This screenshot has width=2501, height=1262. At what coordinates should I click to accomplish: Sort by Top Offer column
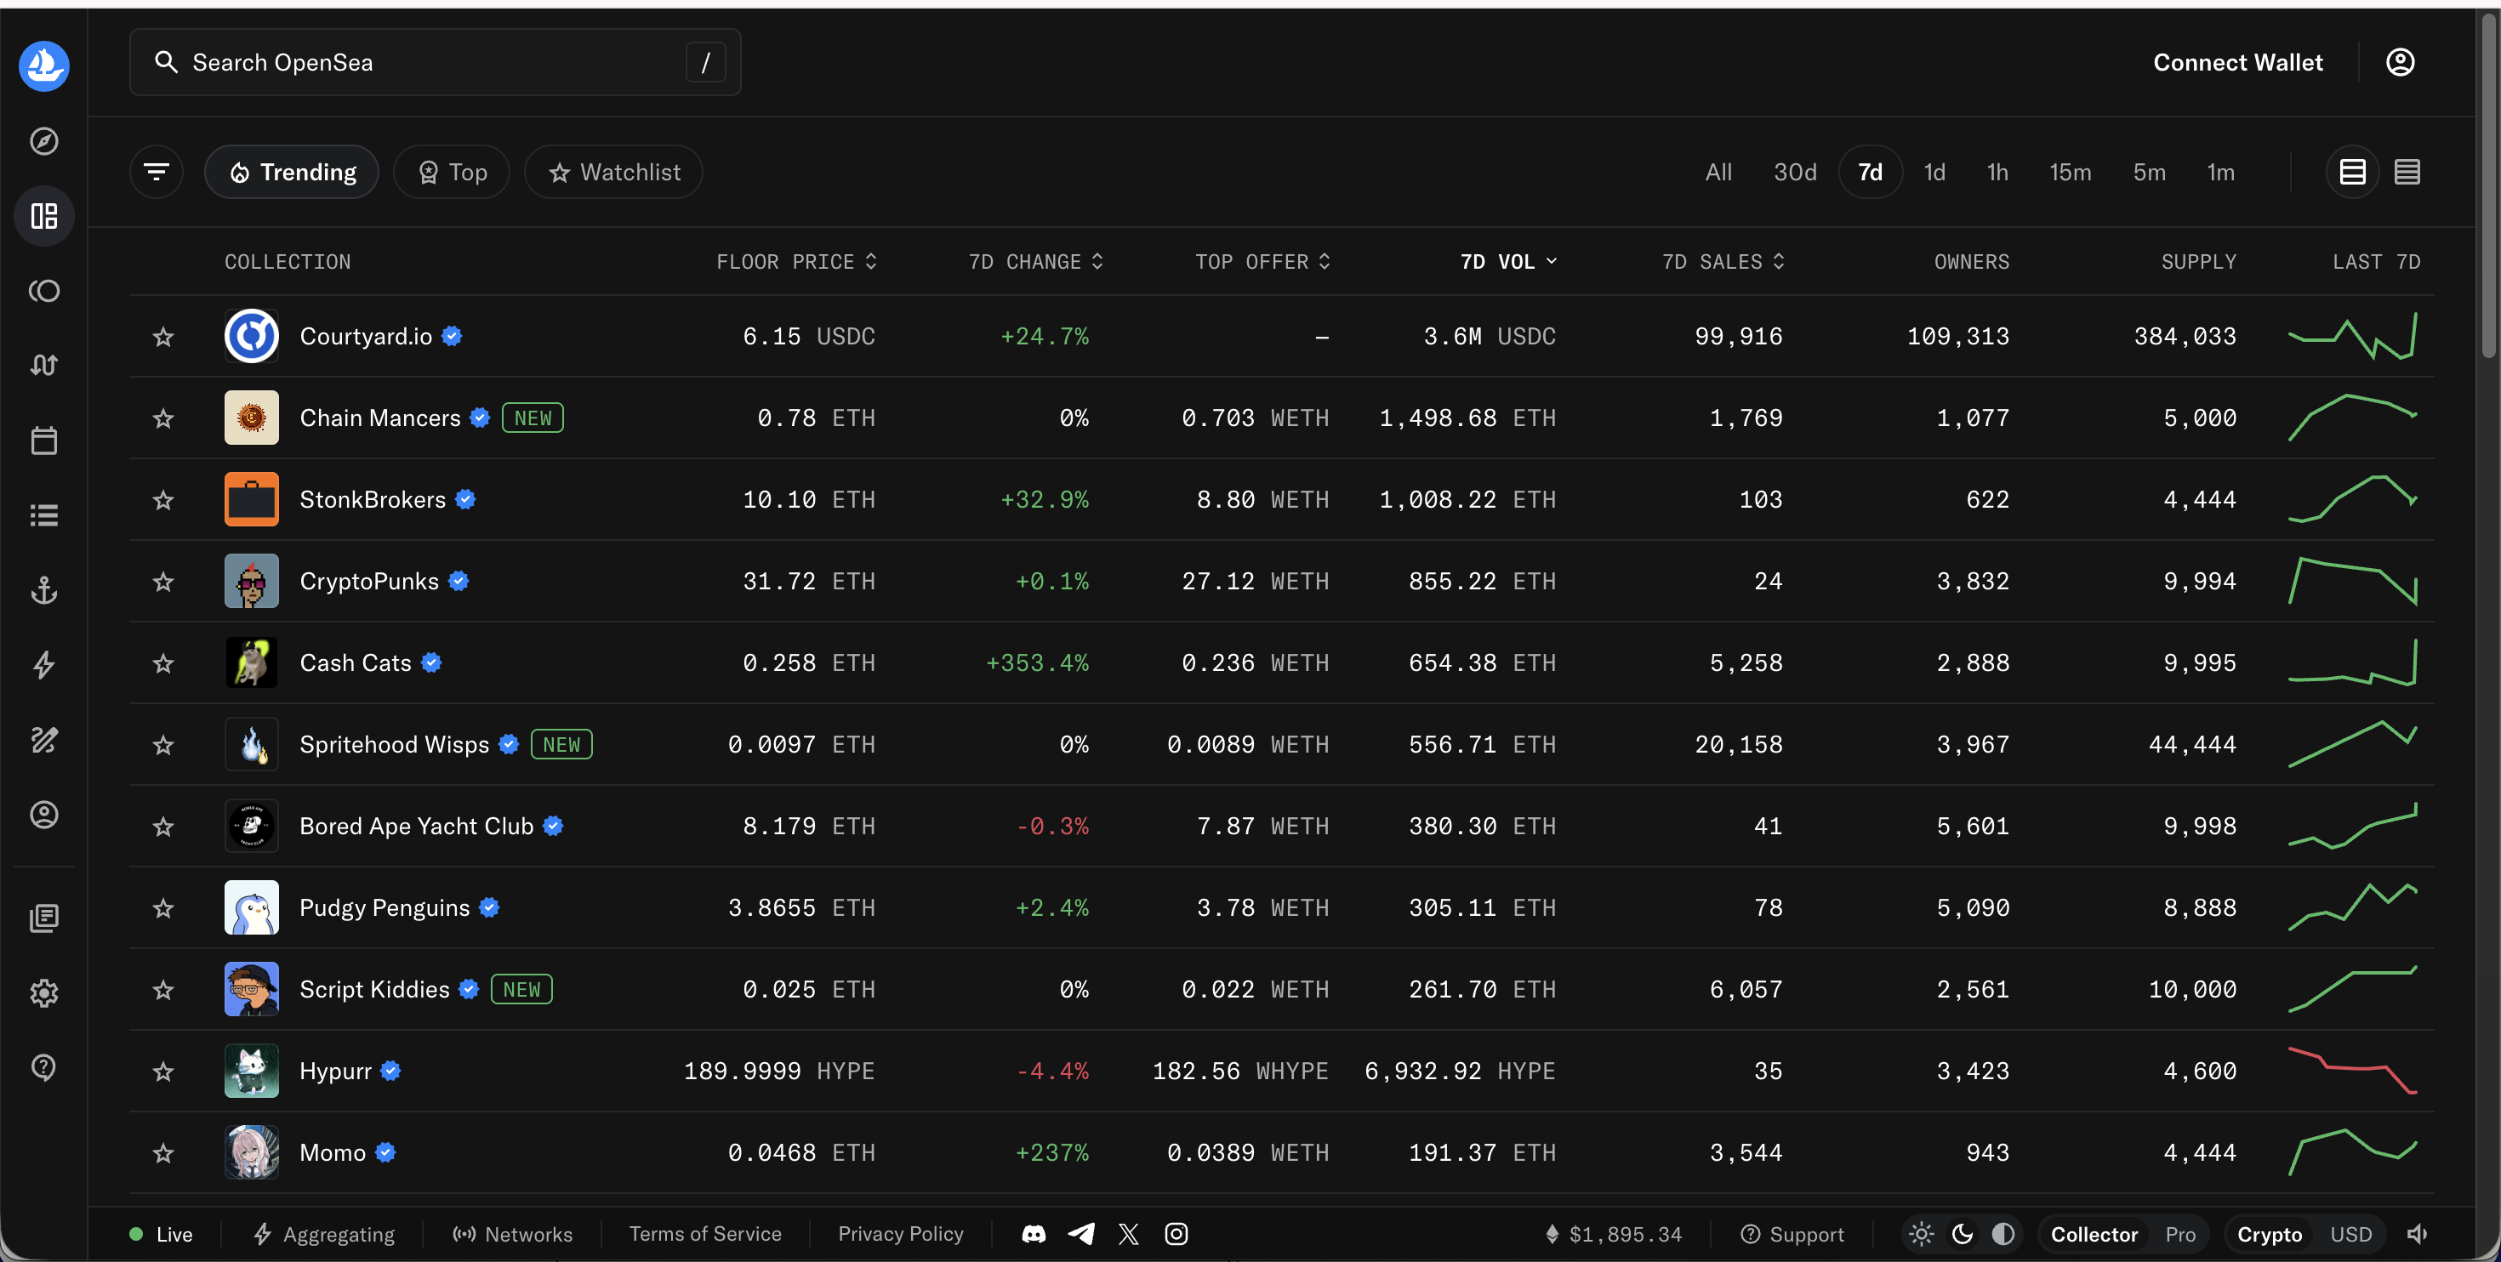click(1262, 261)
